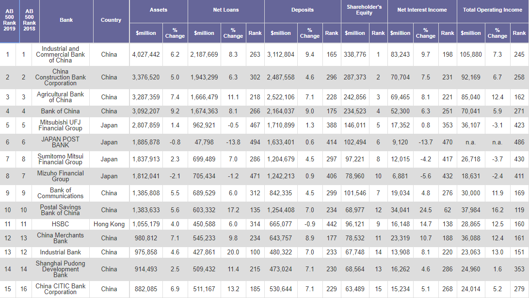The height and width of the screenshot is (298, 529).
Task: Select the HSBC deposits value "665,077"
Action: click(x=281, y=224)
